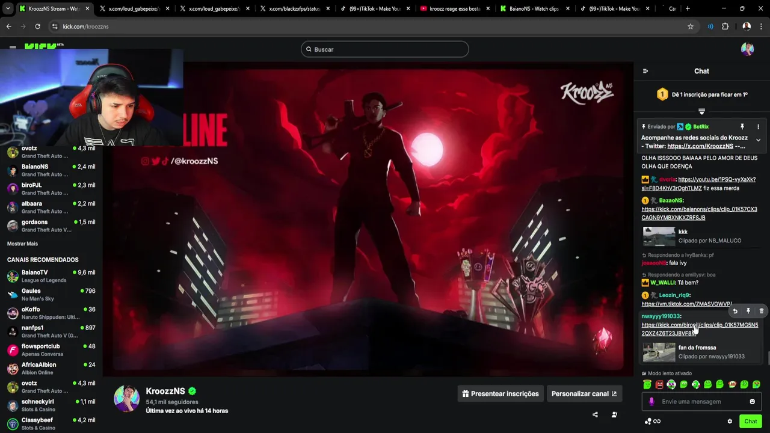770x433 pixels.
Task: Go back with browser back arrow
Action: 8,26
